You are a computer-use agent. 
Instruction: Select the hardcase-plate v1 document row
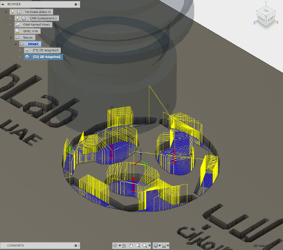point(31,12)
